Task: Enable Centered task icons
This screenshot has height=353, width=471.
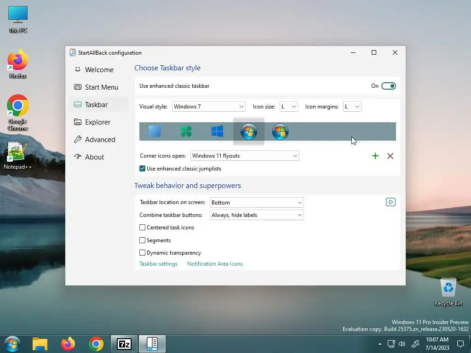Action: (143, 228)
